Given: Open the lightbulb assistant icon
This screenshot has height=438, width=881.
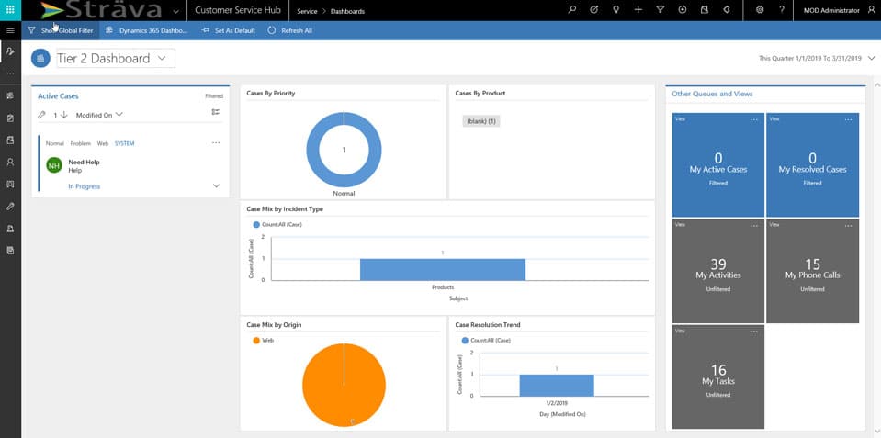Looking at the screenshot, I should (x=616, y=10).
